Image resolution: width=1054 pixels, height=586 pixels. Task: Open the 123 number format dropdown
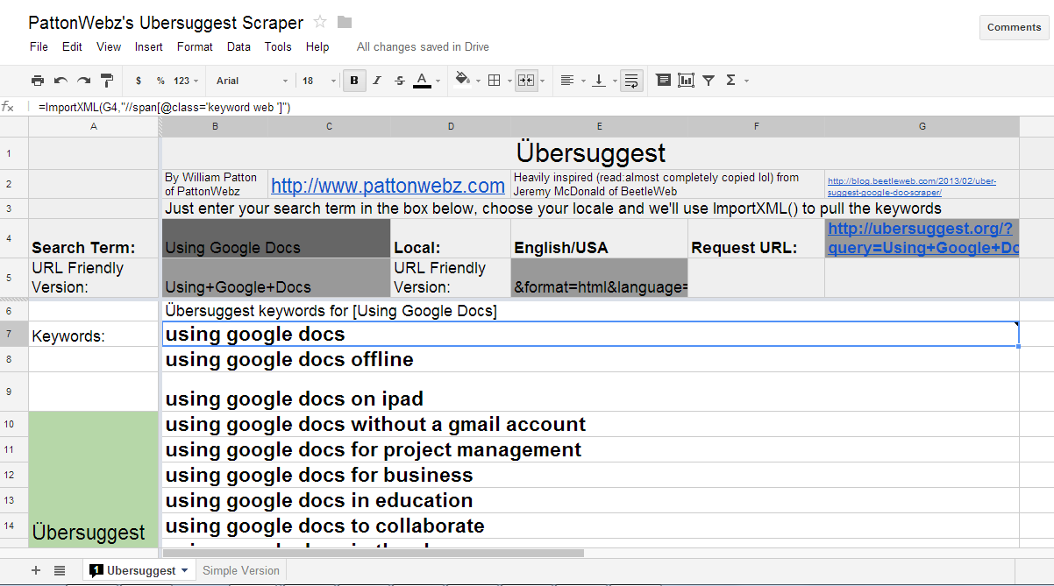coord(186,81)
